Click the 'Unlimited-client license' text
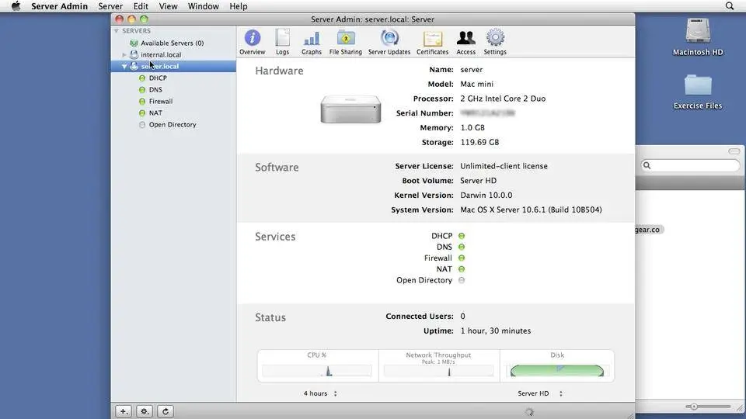The image size is (746, 419). (x=504, y=166)
